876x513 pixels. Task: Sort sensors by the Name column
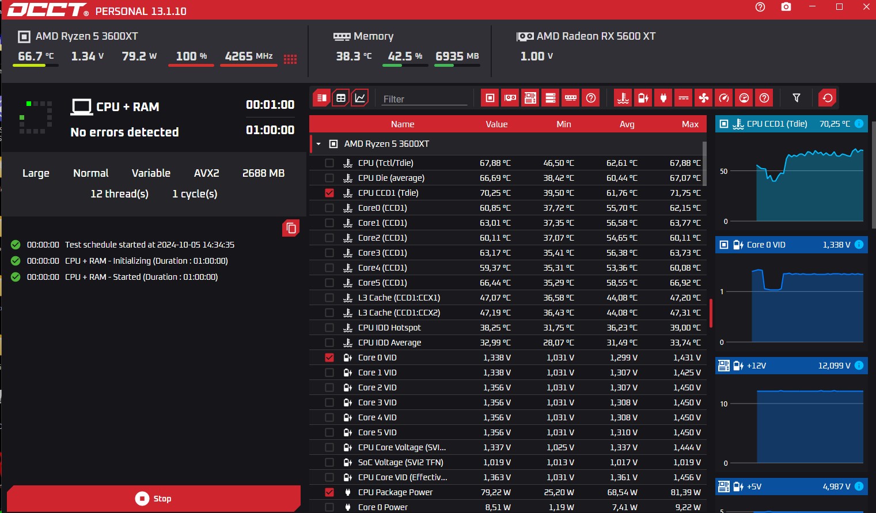[403, 124]
